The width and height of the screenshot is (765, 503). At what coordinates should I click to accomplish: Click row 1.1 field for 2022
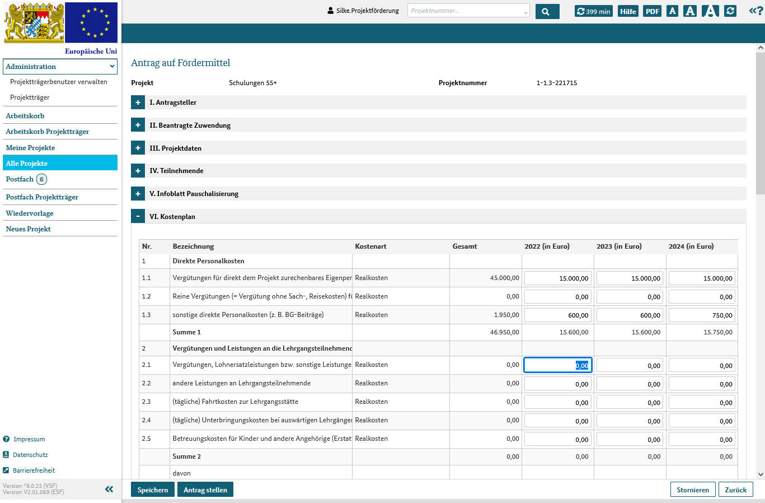pyautogui.click(x=558, y=278)
